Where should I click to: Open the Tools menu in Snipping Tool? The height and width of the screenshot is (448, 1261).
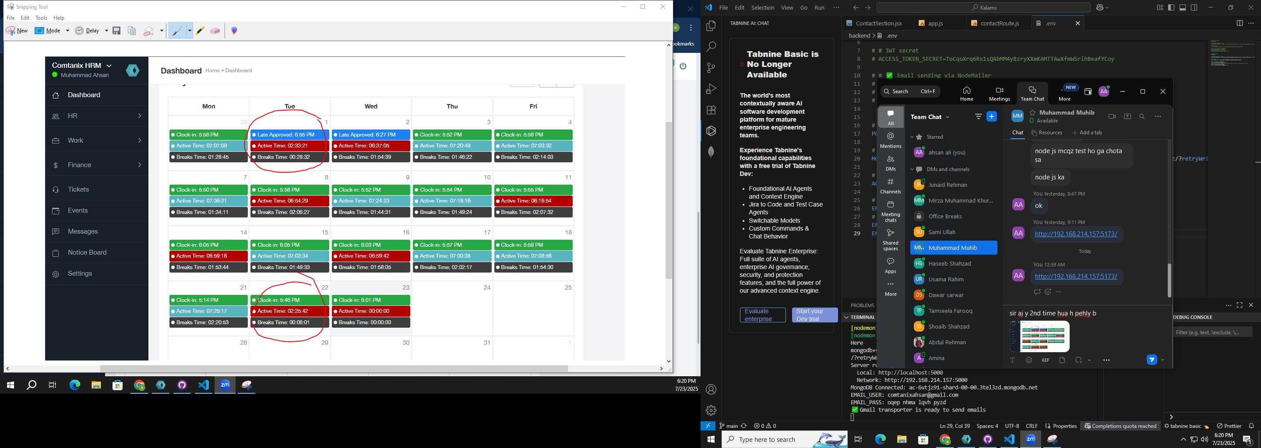pos(42,18)
